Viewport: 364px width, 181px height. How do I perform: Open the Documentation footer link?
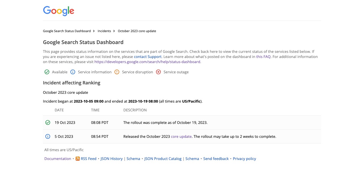click(58, 159)
